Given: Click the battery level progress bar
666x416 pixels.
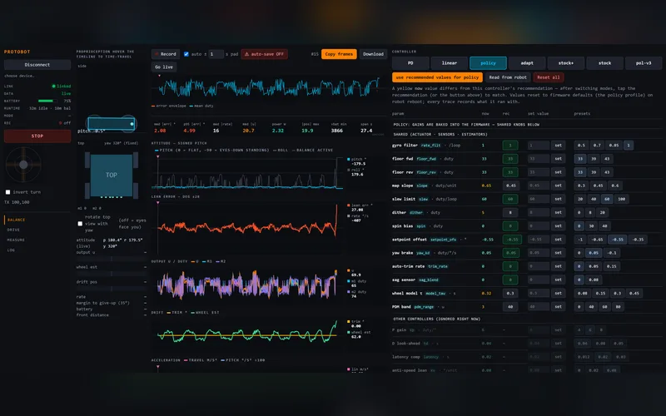Looking at the screenshot, I should pyautogui.click(x=47, y=101).
